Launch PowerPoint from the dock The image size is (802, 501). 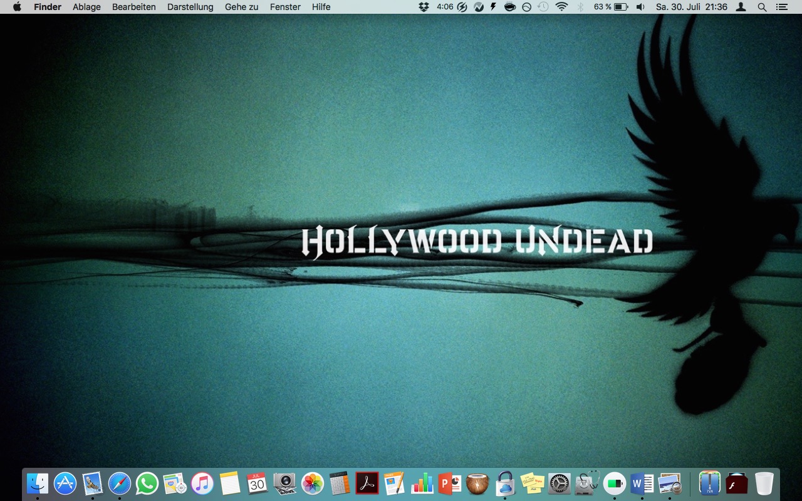(450, 483)
